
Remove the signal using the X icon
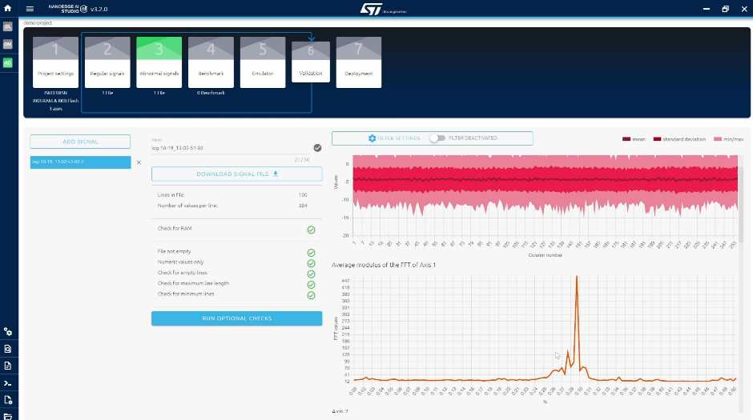(139, 162)
